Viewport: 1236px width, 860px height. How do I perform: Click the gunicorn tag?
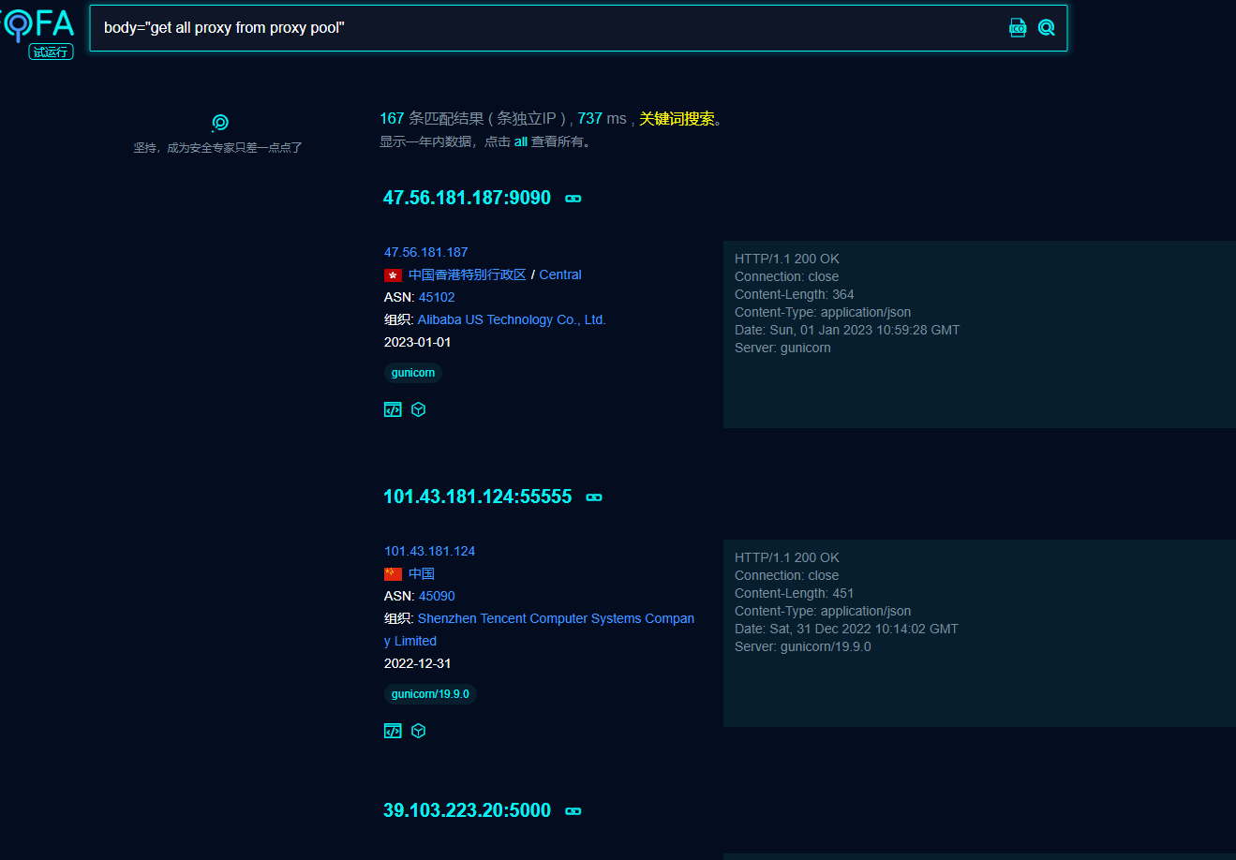[413, 373]
